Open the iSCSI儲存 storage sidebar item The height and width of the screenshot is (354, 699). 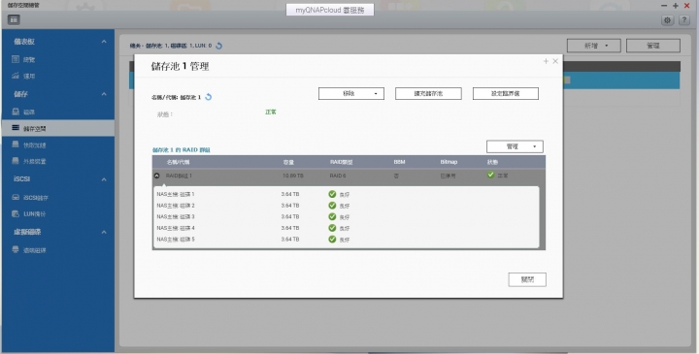pos(58,197)
